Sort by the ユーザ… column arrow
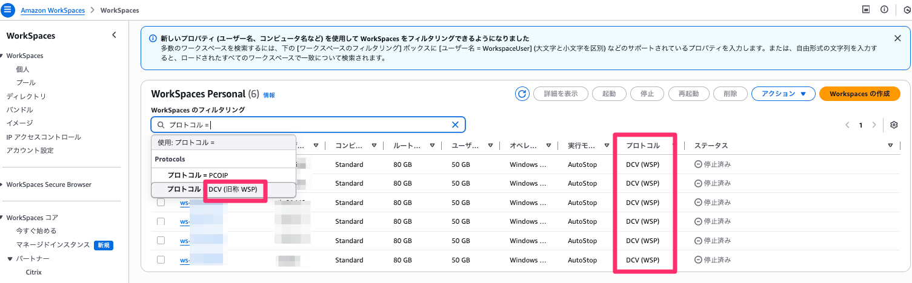This screenshot has width=912, height=283. coord(491,146)
